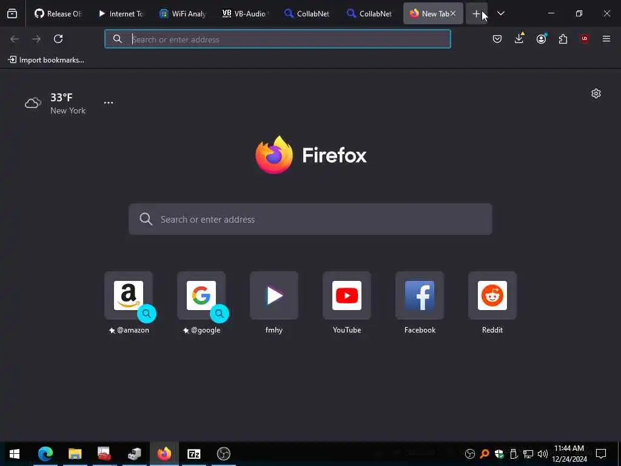Open Firefox View button in tab strip
The width and height of the screenshot is (621, 466).
pos(12,13)
